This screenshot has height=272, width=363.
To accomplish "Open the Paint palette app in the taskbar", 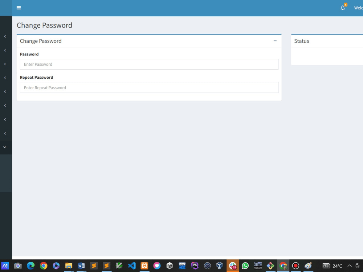I will click(308, 266).
